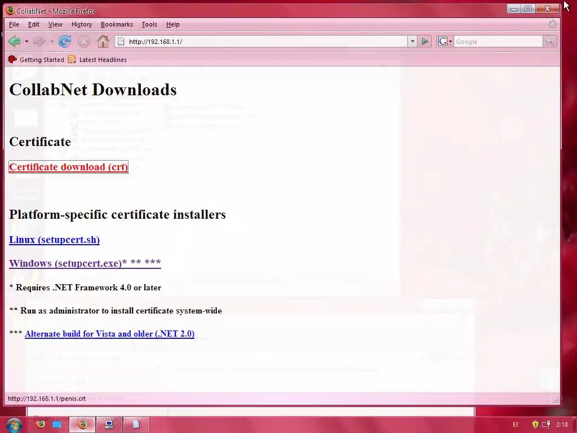Click Firefox quick launch taskbar icon
The width and height of the screenshot is (577, 433).
(41, 425)
